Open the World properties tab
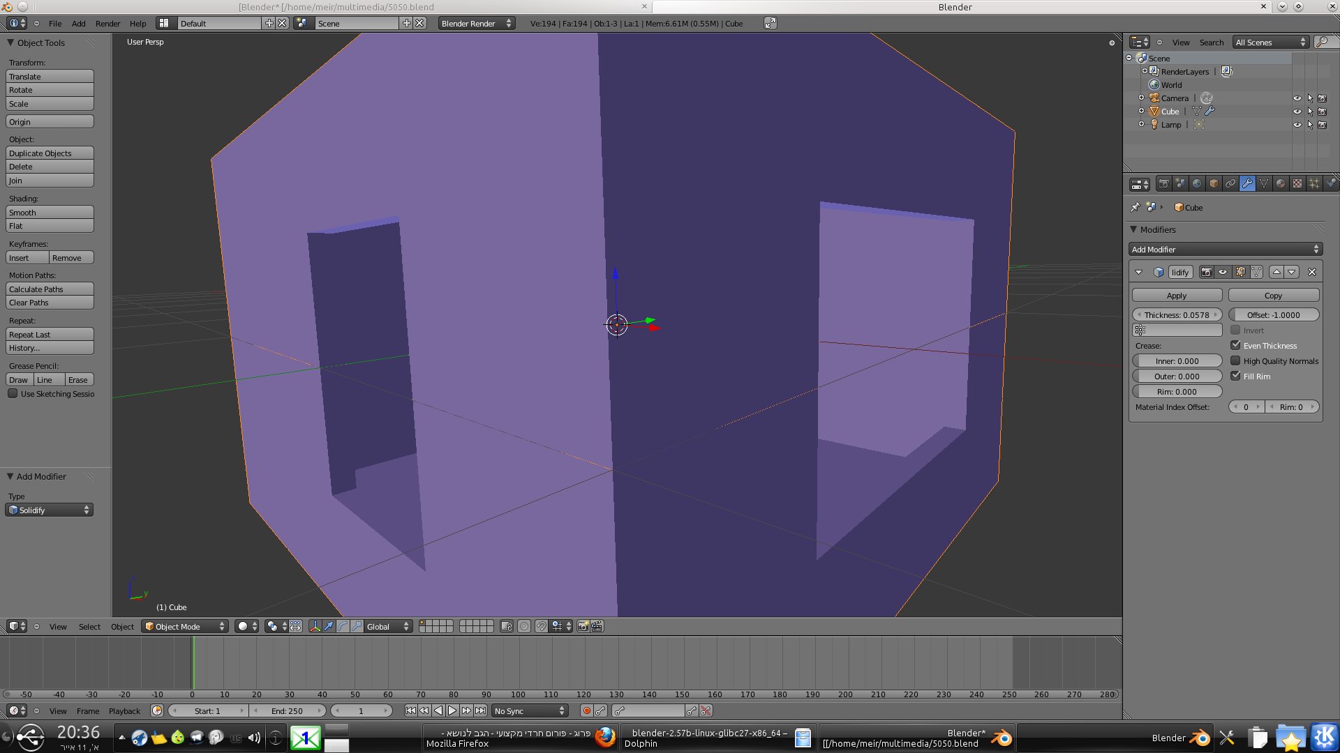 (x=1197, y=184)
